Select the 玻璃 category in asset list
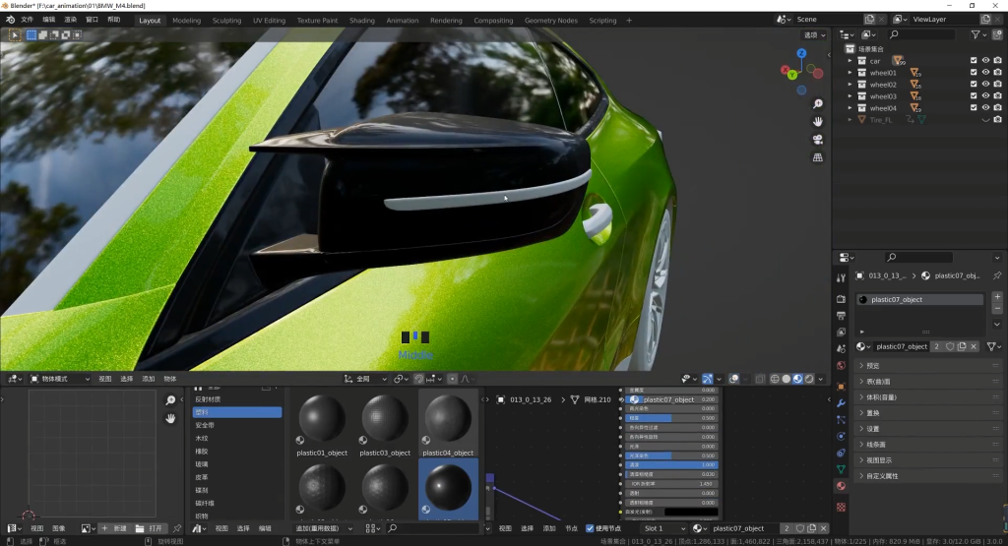Image resolution: width=1008 pixels, height=546 pixels. [237, 463]
